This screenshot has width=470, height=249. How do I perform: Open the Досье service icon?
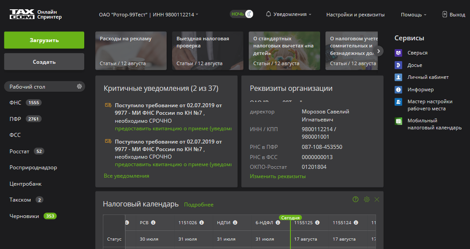pos(398,65)
